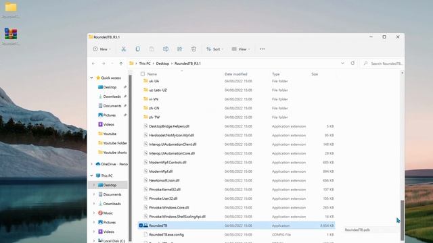
Task: Click the file list vertical scrollbar thumb
Action: (x=402, y=220)
